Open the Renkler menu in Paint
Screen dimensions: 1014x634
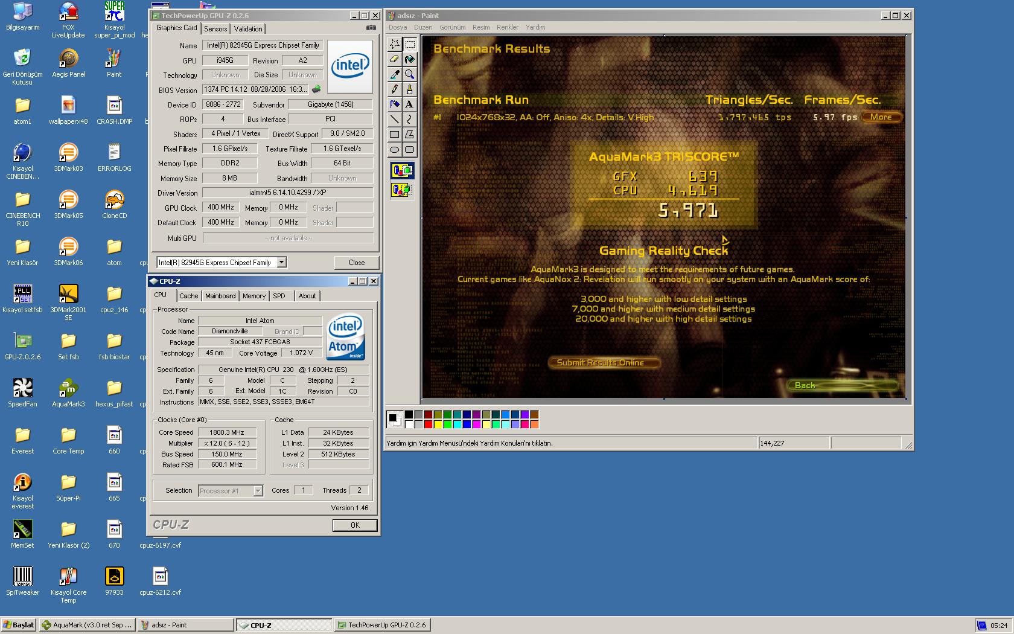(x=508, y=27)
